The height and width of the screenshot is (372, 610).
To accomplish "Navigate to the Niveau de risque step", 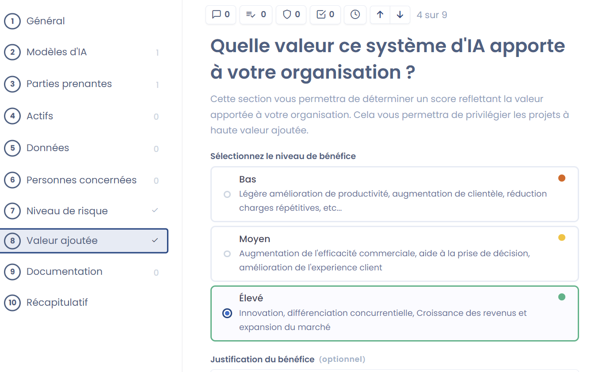I will click(x=67, y=211).
